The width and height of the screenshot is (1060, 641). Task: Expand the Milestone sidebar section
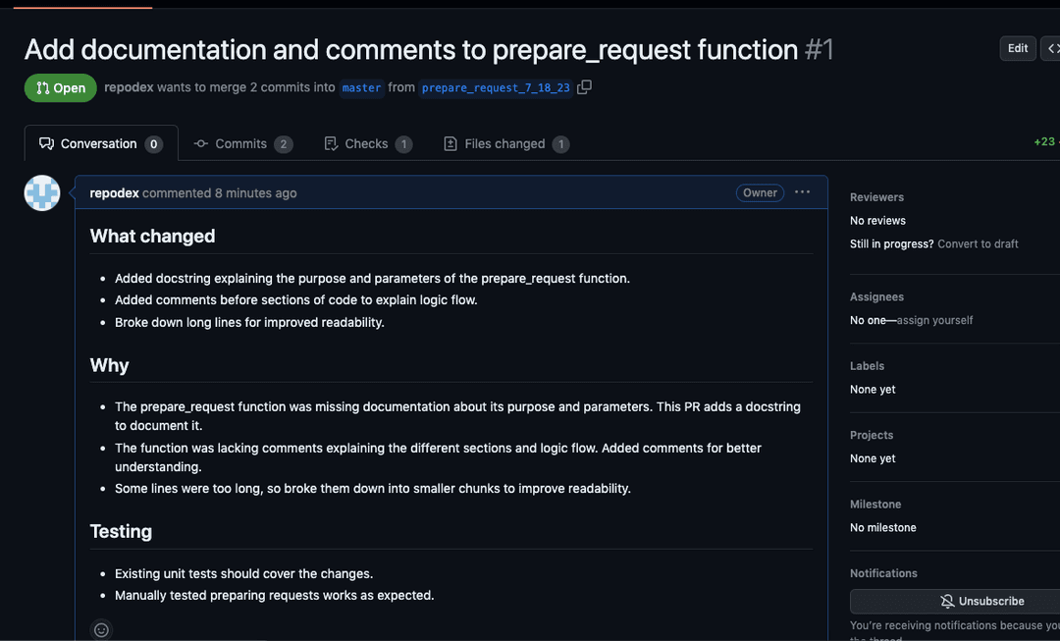coord(874,505)
